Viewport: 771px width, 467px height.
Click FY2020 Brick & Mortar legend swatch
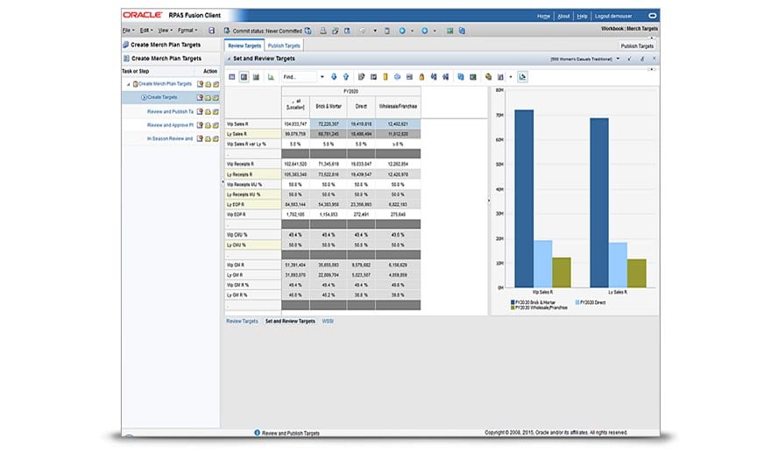pos(513,302)
